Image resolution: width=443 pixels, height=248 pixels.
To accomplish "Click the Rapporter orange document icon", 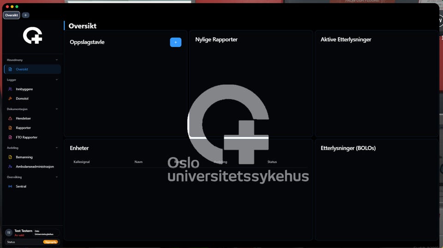I will tap(10, 128).
